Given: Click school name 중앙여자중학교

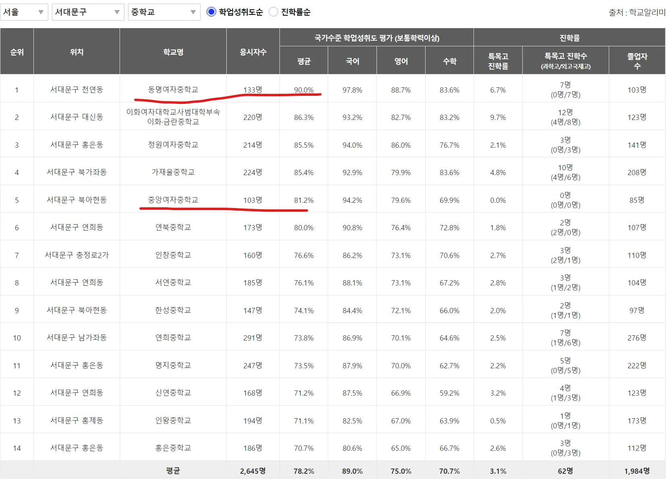Looking at the screenshot, I should click(x=173, y=200).
